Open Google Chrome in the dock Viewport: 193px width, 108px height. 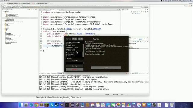(36, 105)
